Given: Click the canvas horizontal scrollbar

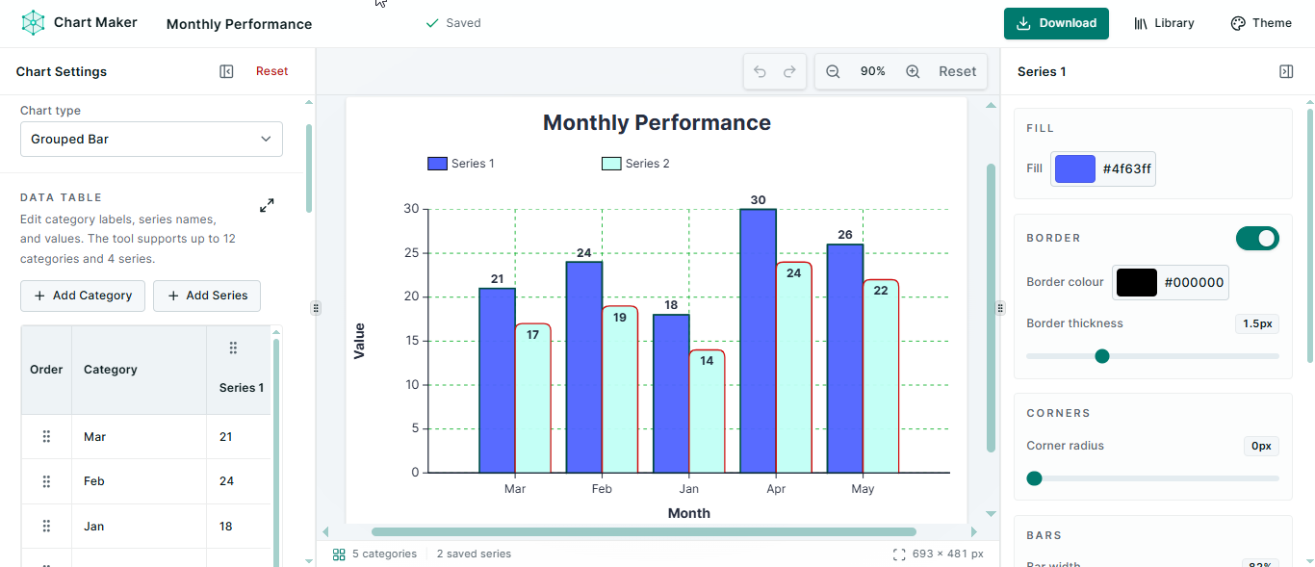Looking at the screenshot, I should [x=643, y=531].
